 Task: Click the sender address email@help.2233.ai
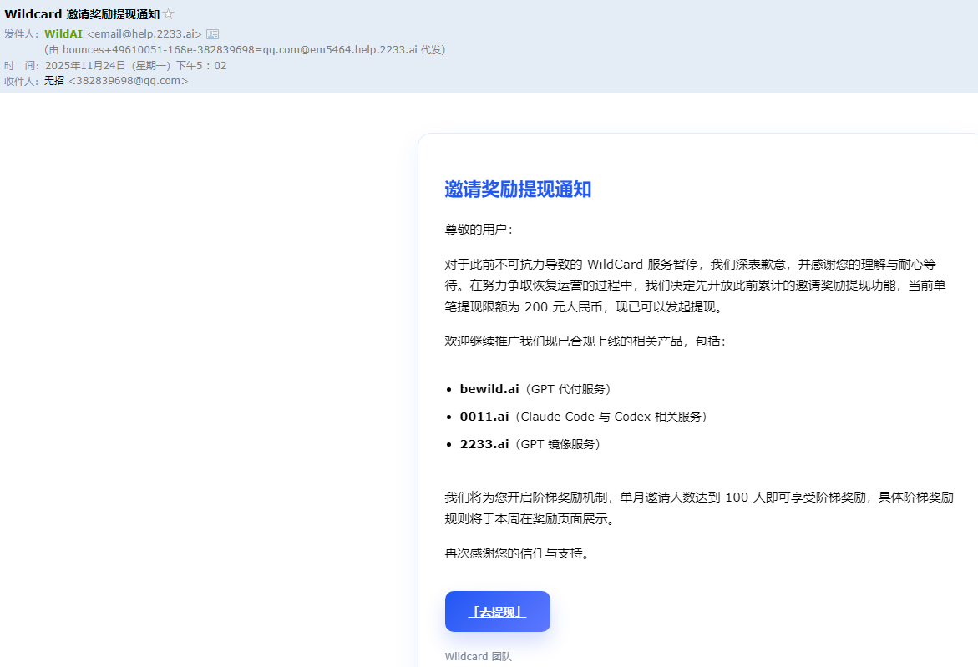(x=144, y=34)
